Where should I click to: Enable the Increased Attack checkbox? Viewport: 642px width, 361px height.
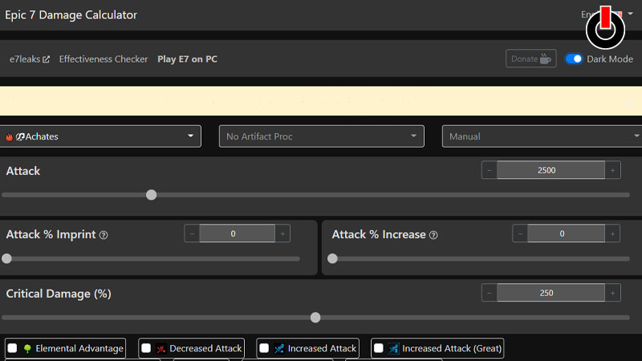[264, 348]
